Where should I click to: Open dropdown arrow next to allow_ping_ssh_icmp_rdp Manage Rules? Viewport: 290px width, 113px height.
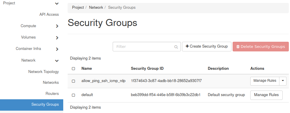pos(283,81)
